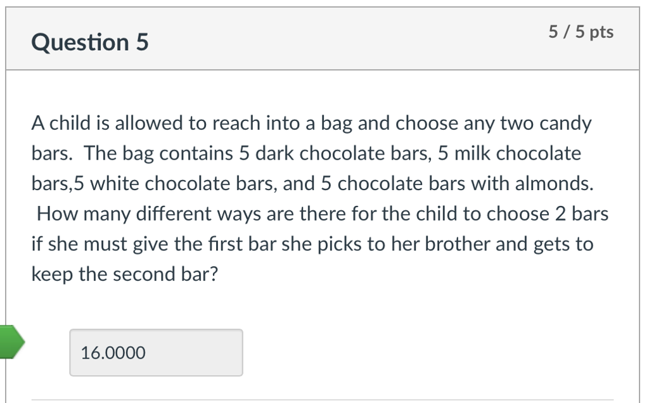The height and width of the screenshot is (403, 649).
Task: Click the word "candy" in the question
Action: pyautogui.click(x=565, y=123)
